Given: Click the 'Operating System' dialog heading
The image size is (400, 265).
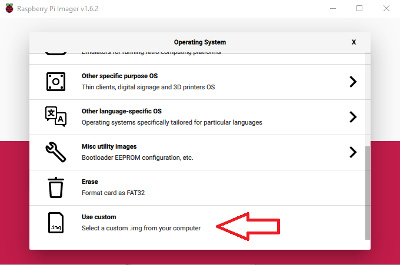Looking at the screenshot, I should coord(200,42).
